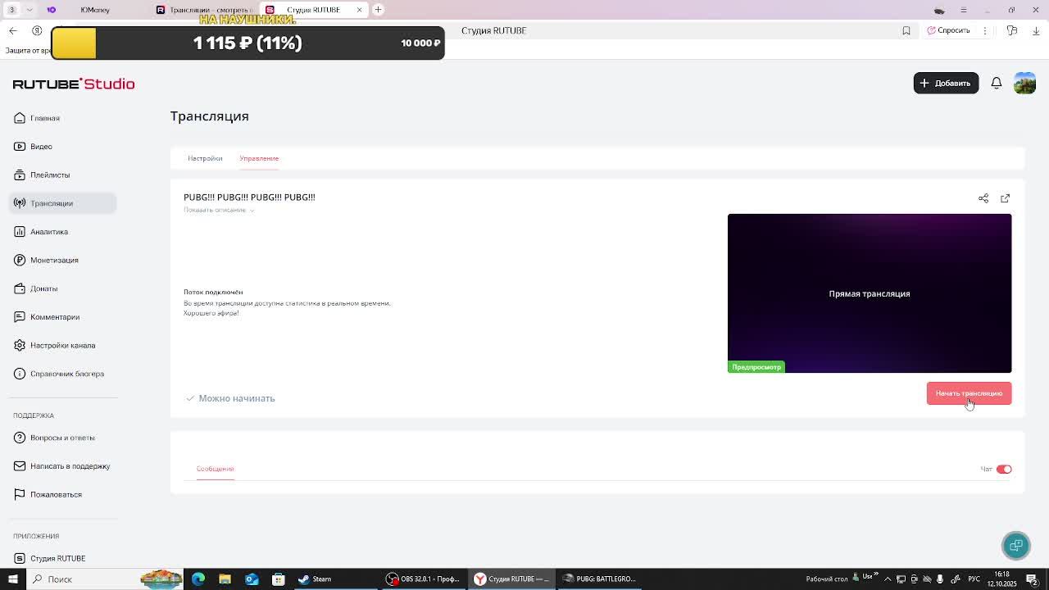Expand Показать описание under the stream title

pos(219,210)
